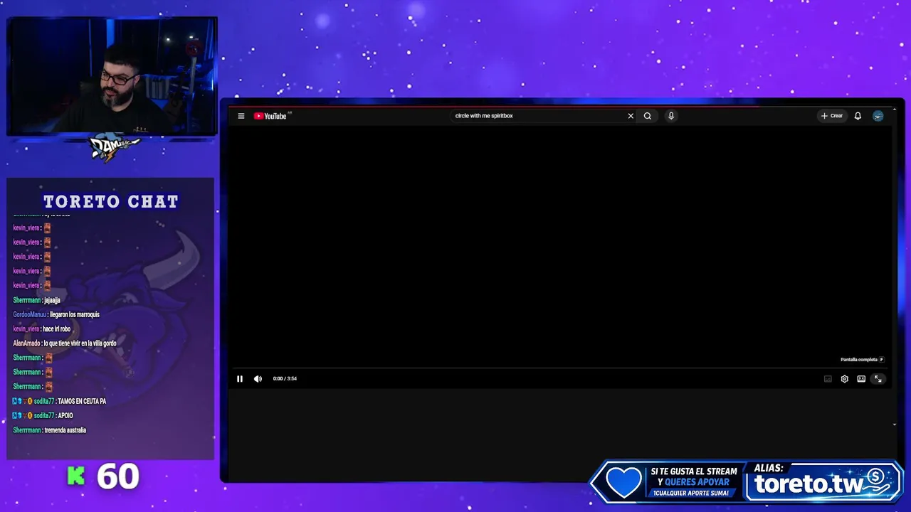Clear the search box with the X
911x512 pixels.
[631, 116]
